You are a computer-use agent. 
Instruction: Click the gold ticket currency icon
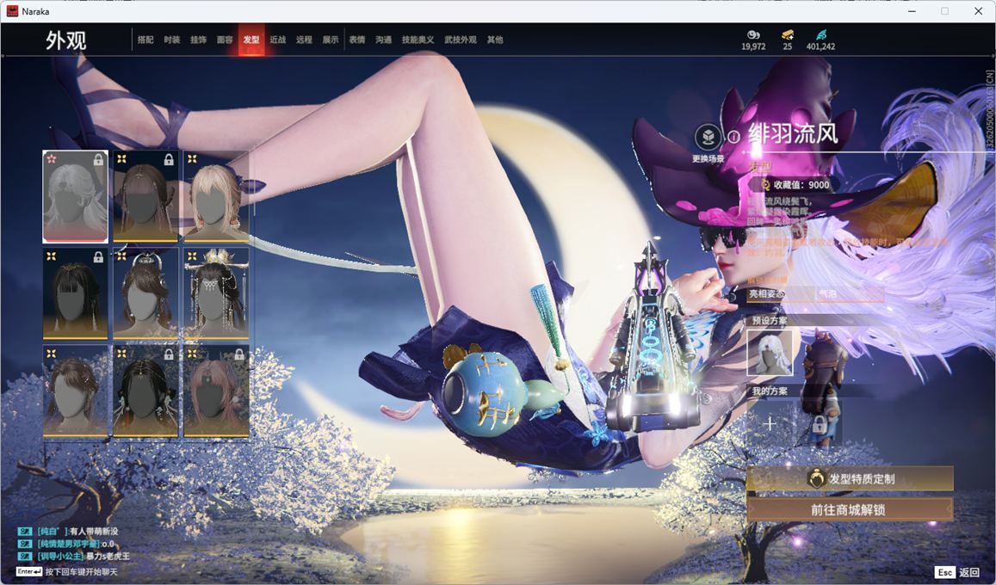(x=787, y=34)
